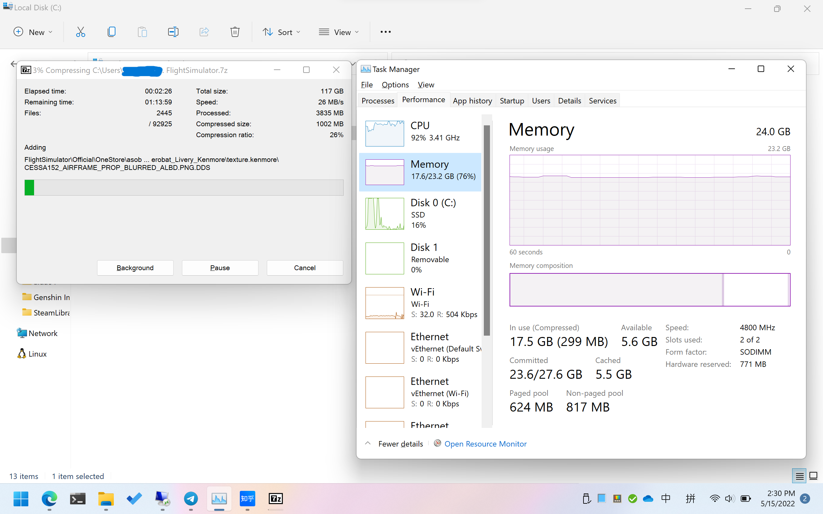Click the Task Manager taskbar icon

click(x=219, y=499)
